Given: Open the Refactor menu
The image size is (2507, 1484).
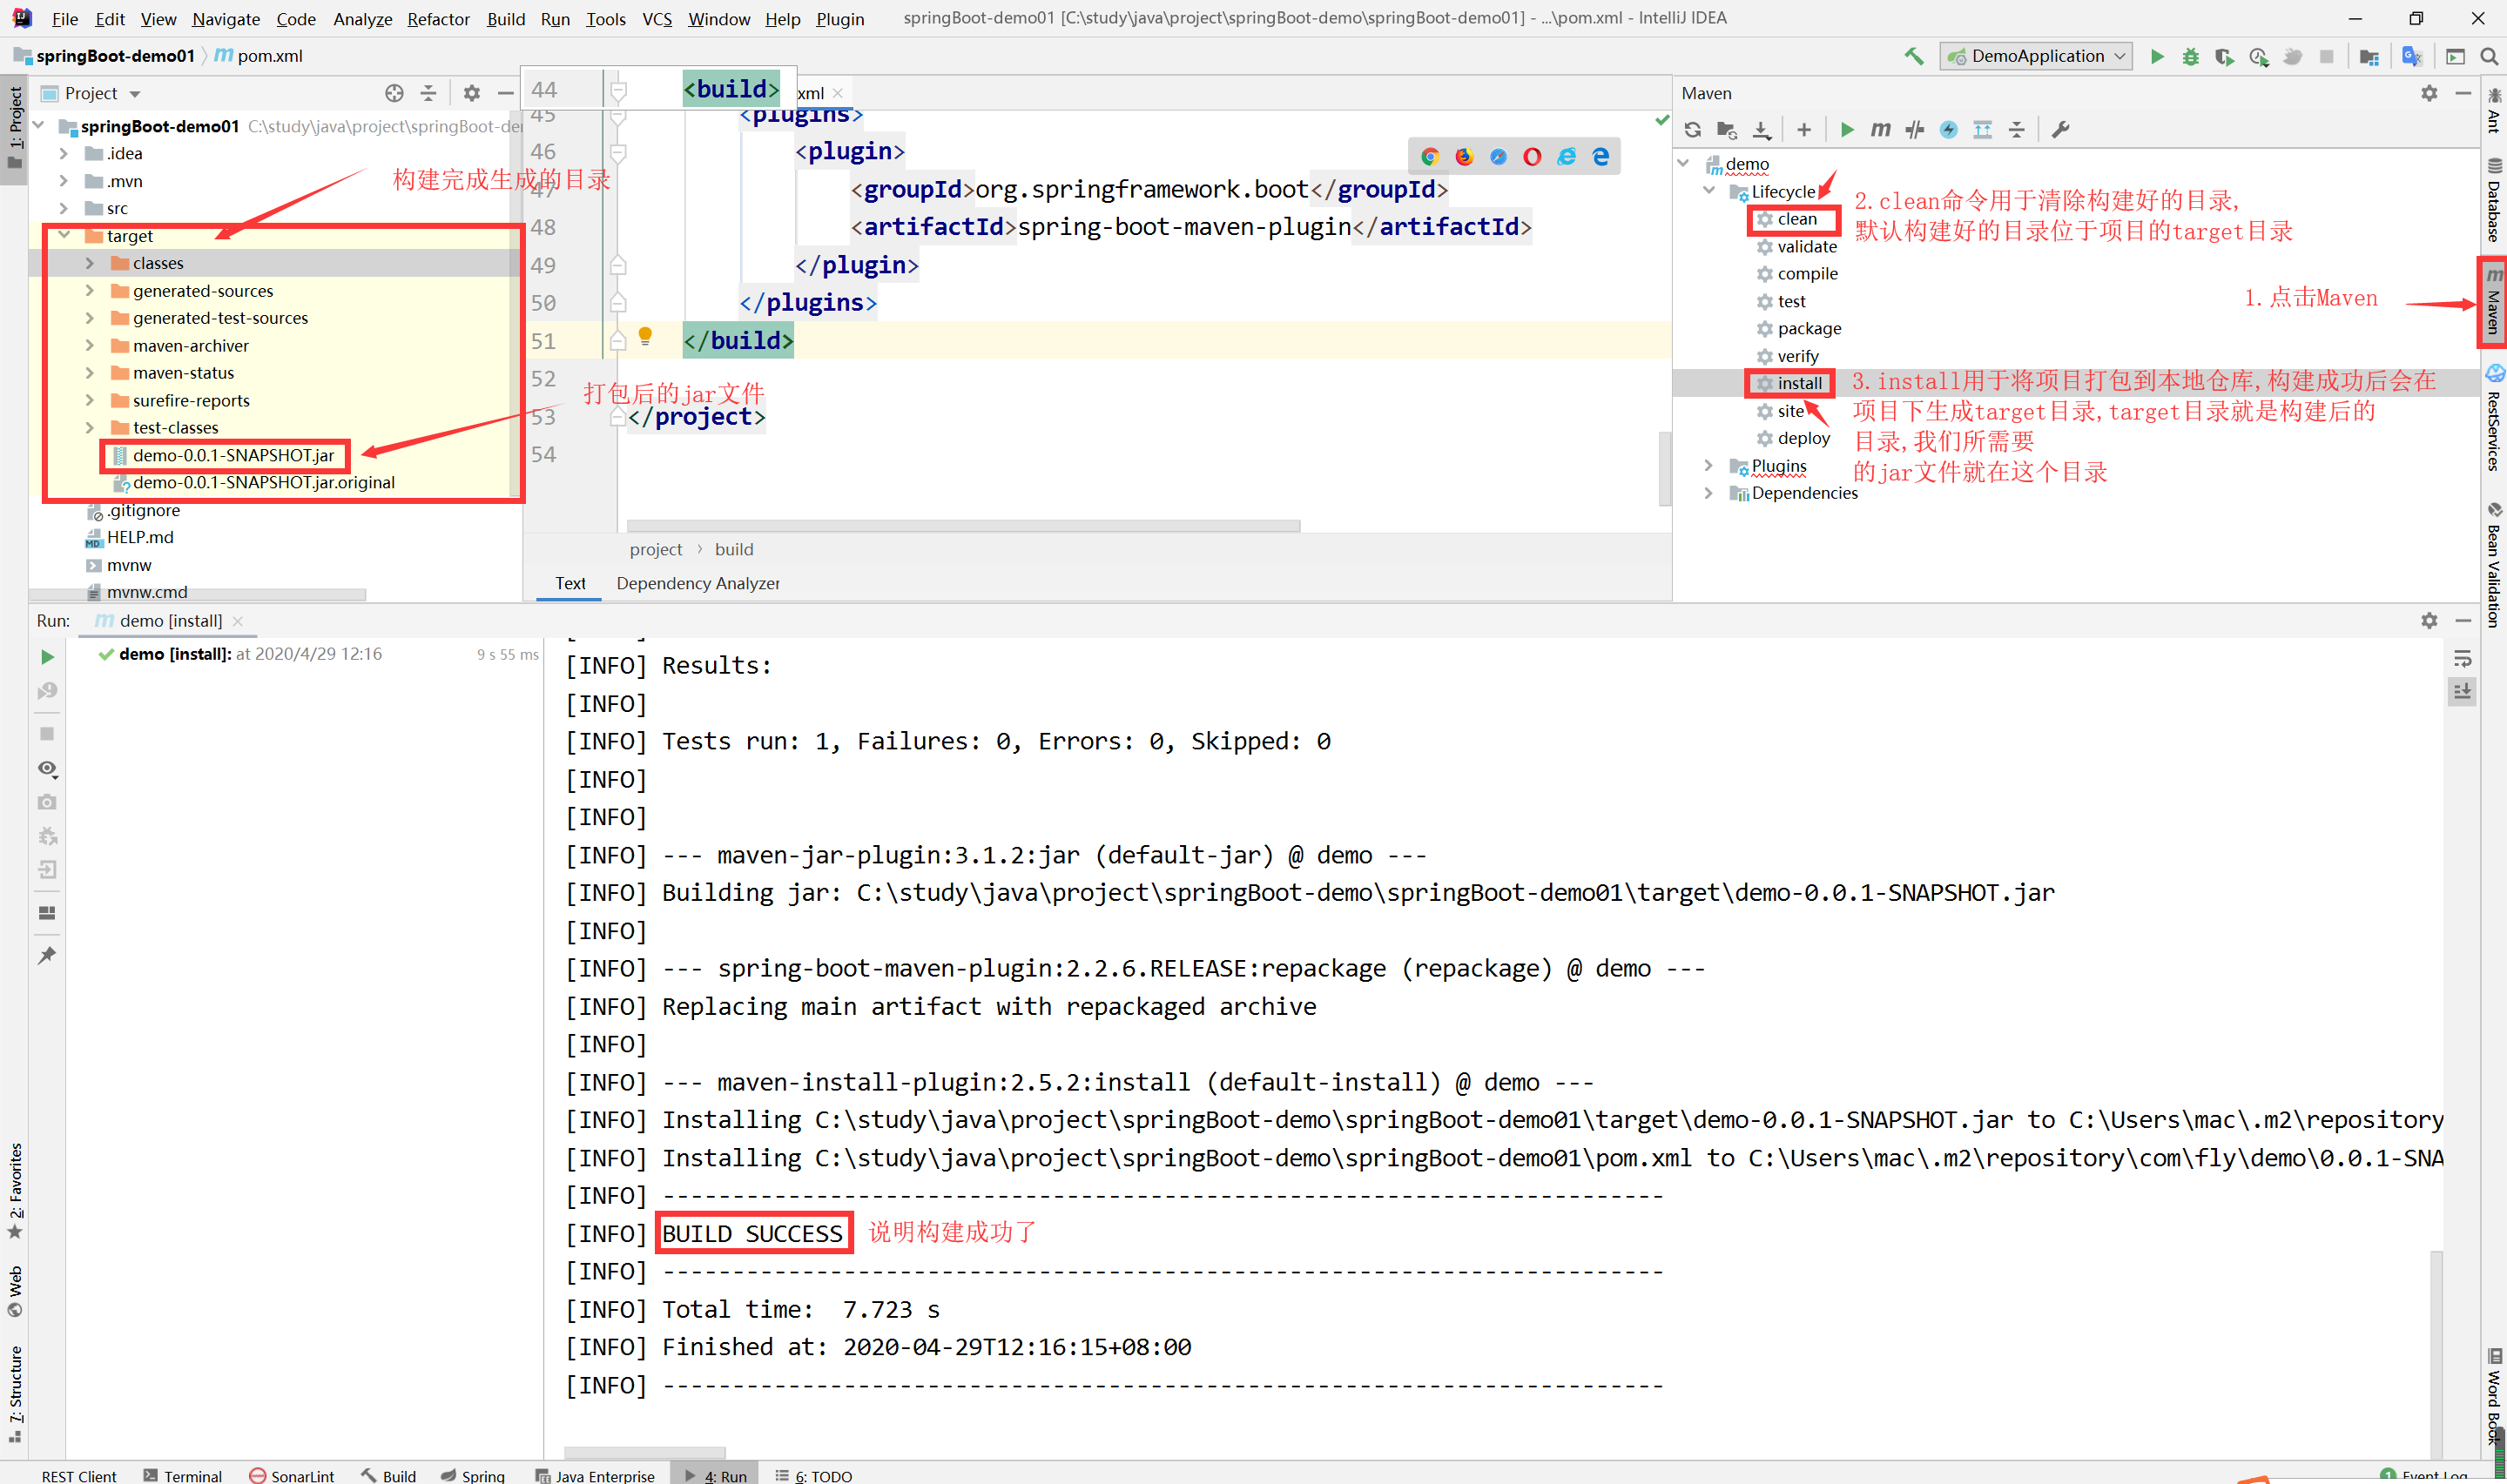Looking at the screenshot, I should pyautogui.click(x=437, y=19).
